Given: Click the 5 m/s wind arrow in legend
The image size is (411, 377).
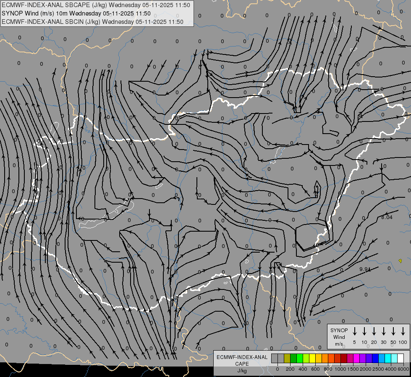Looking at the screenshot, I should click(x=354, y=331).
